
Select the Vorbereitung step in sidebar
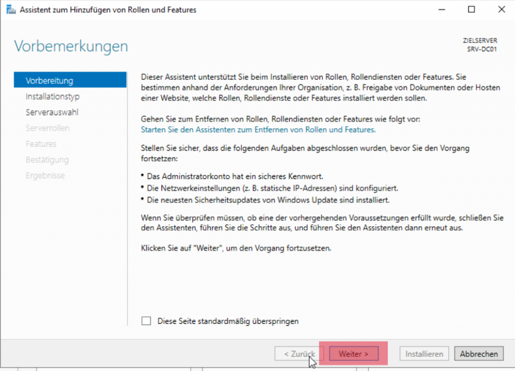coord(49,80)
